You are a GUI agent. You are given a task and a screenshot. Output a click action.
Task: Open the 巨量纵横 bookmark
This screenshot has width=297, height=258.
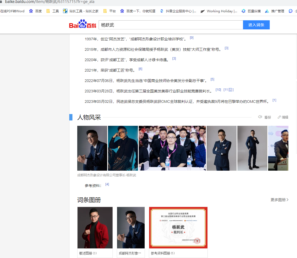pos(250,11)
